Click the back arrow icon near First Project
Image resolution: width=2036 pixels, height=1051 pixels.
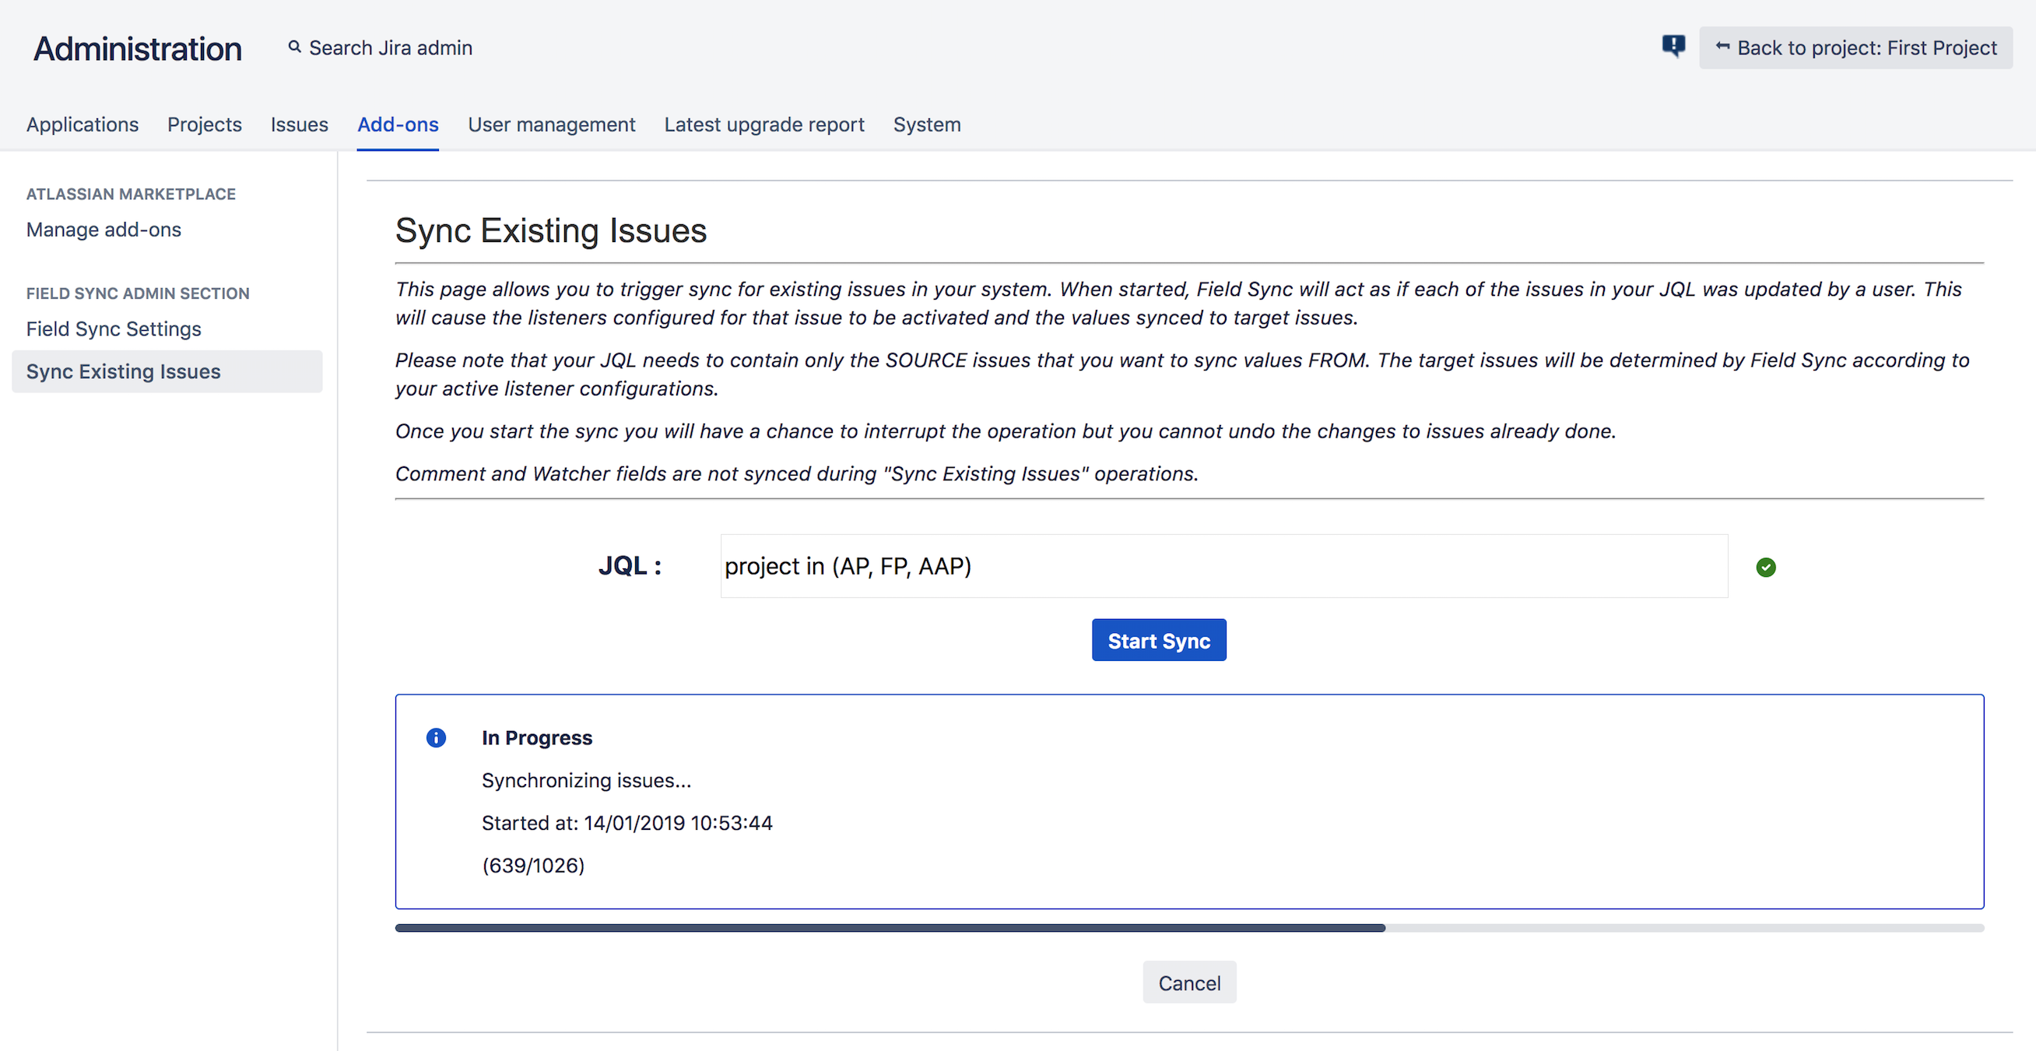pos(1724,47)
